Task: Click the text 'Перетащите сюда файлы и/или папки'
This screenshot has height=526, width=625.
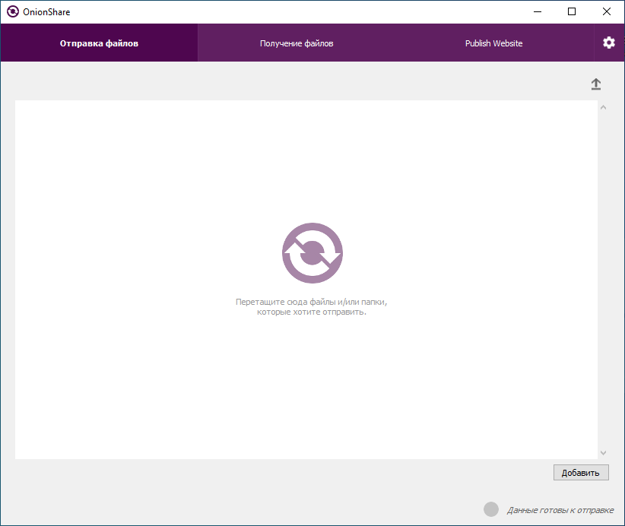Action: pos(311,302)
